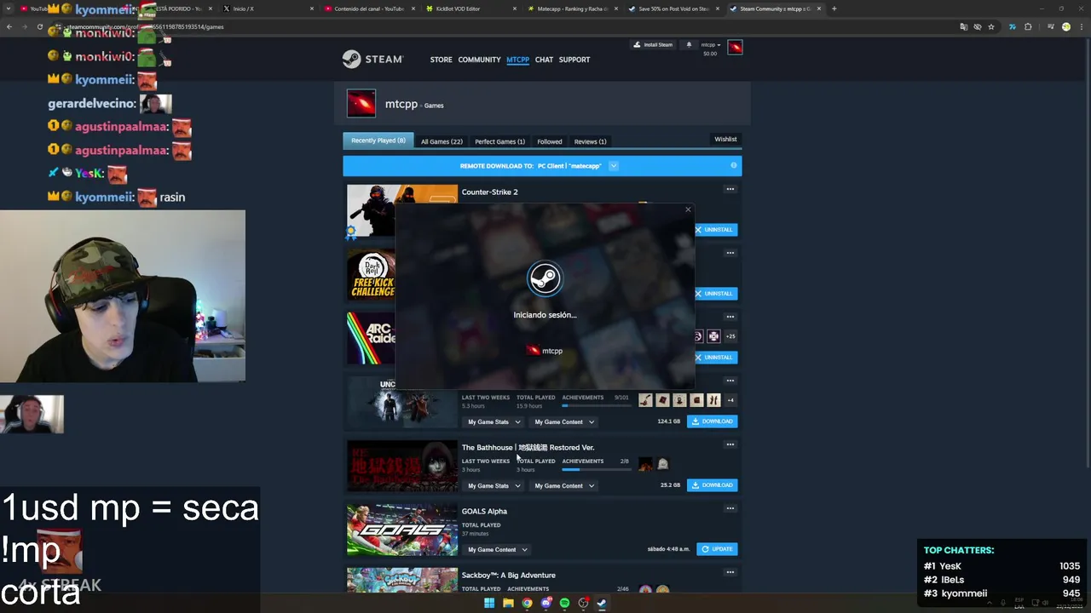This screenshot has height=613, width=1091.
Task: Open the three-dot menu for GOALS Alpha
Action: [x=730, y=508]
